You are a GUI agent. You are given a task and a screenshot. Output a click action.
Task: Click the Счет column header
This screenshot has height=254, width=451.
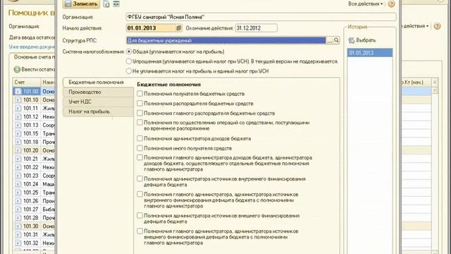pos(27,83)
